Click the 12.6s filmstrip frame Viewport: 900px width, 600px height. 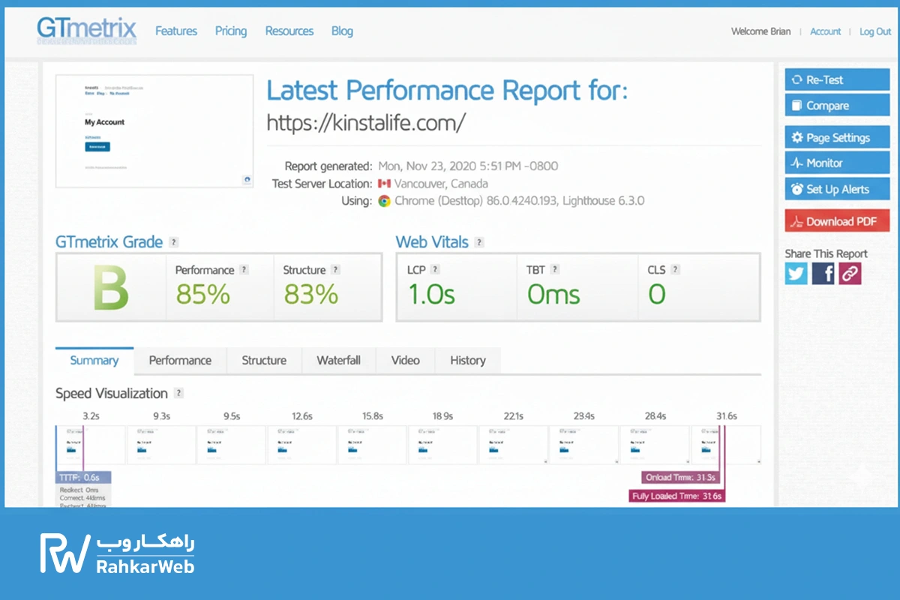[x=302, y=445]
